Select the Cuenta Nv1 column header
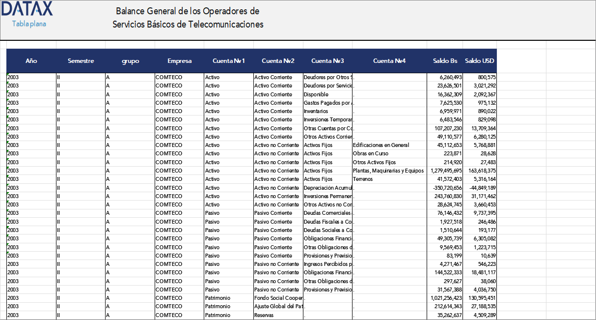 229,61
